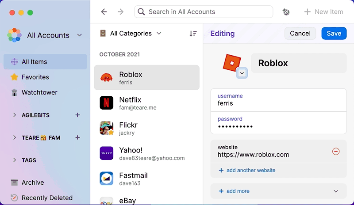Click the back navigation arrow
Screen dimensions: 354x205
click(104, 12)
